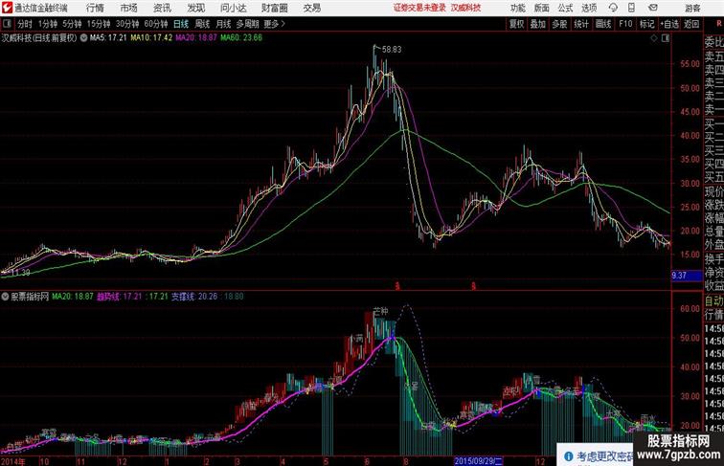Image resolution: width=724 pixels, height=466 pixels.
Task: Click 证券交易未登录 login link
Action: 419,8
